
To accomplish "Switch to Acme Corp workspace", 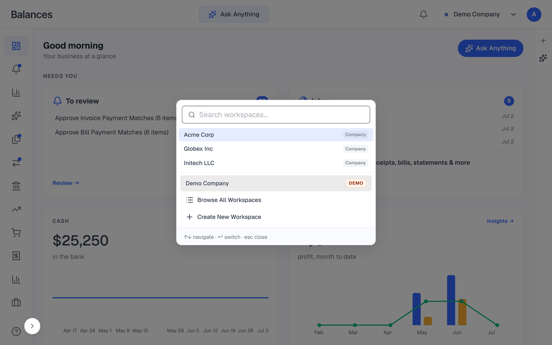I will coord(276,135).
